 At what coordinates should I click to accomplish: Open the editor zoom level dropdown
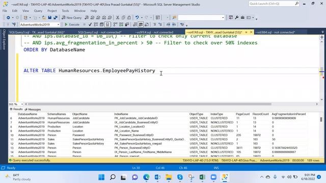(22, 104)
